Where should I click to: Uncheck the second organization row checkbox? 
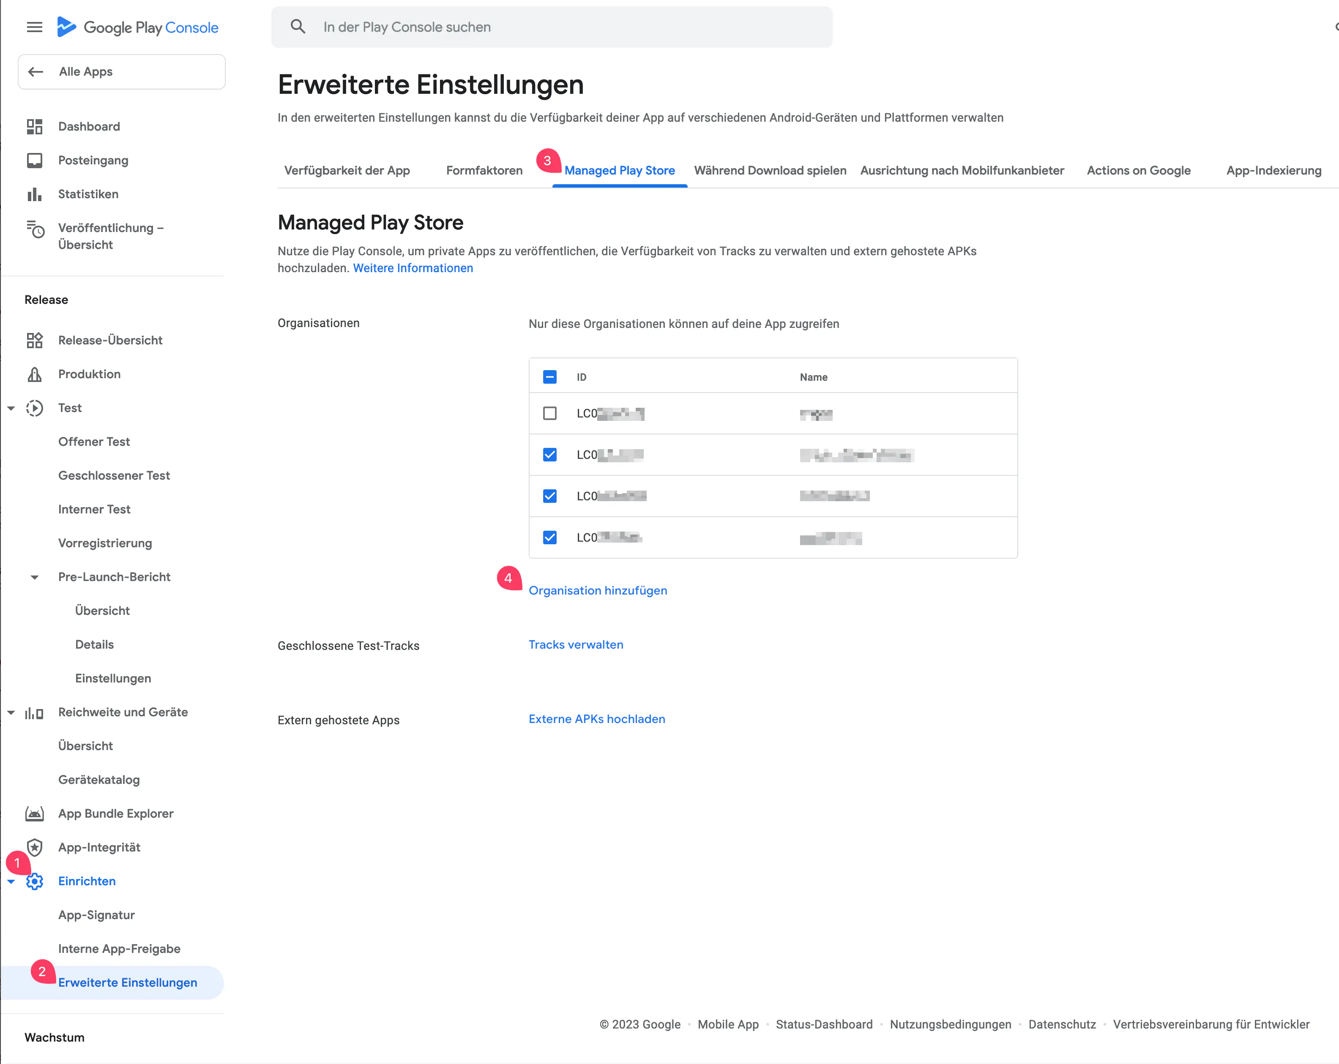pos(549,454)
